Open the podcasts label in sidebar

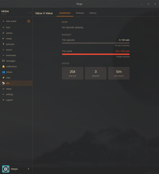coord(10,44)
